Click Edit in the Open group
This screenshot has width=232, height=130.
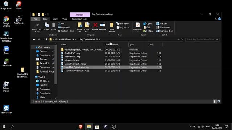pos(147,27)
